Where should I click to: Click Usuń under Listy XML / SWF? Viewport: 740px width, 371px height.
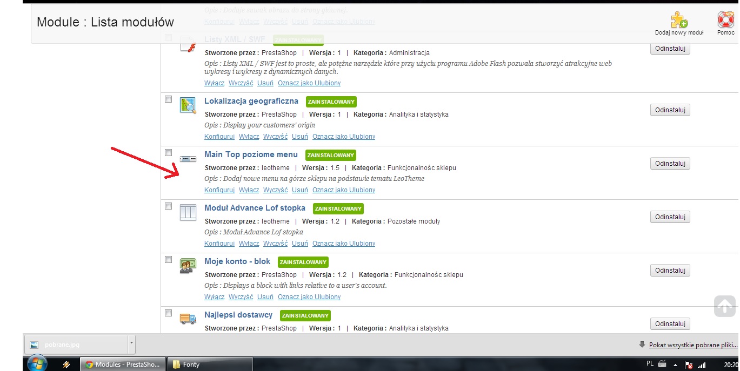click(265, 83)
